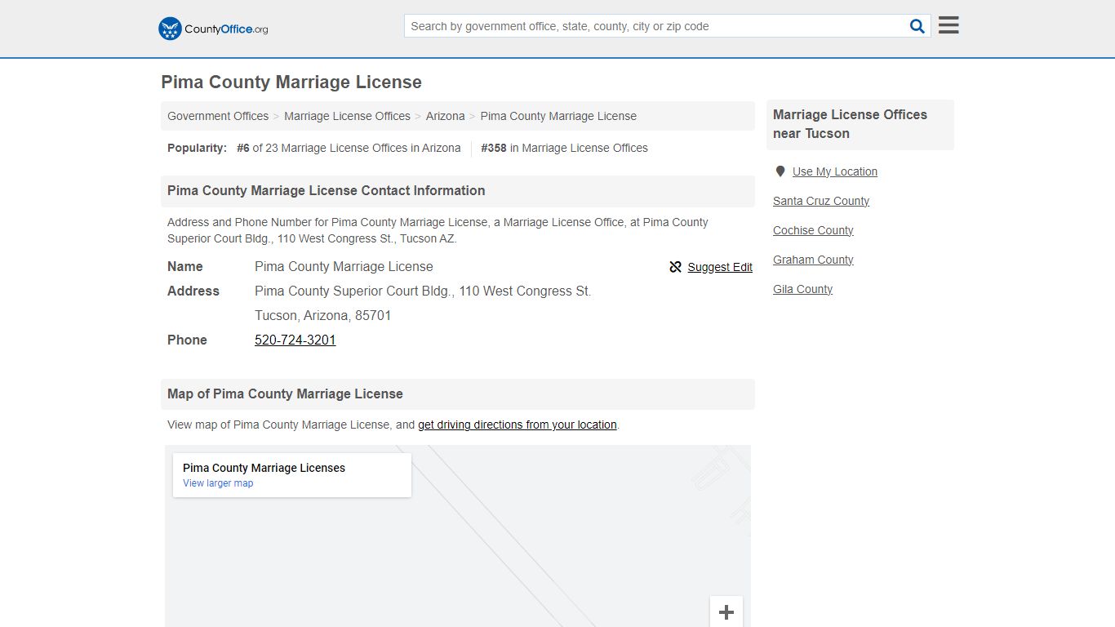The width and height of the screenshot is (1115, 627).
Task: Click the name value 'Pima County Marriage License'
Action: click(x=344, y=266)
